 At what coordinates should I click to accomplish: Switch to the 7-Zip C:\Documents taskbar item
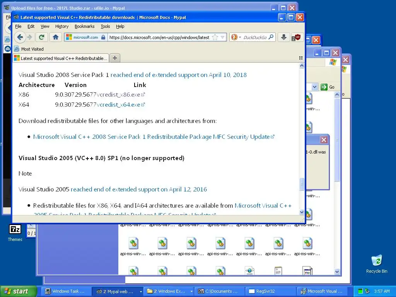pos(220,292)
